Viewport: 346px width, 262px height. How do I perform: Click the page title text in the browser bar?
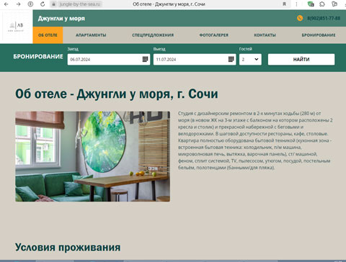(169, 4)
